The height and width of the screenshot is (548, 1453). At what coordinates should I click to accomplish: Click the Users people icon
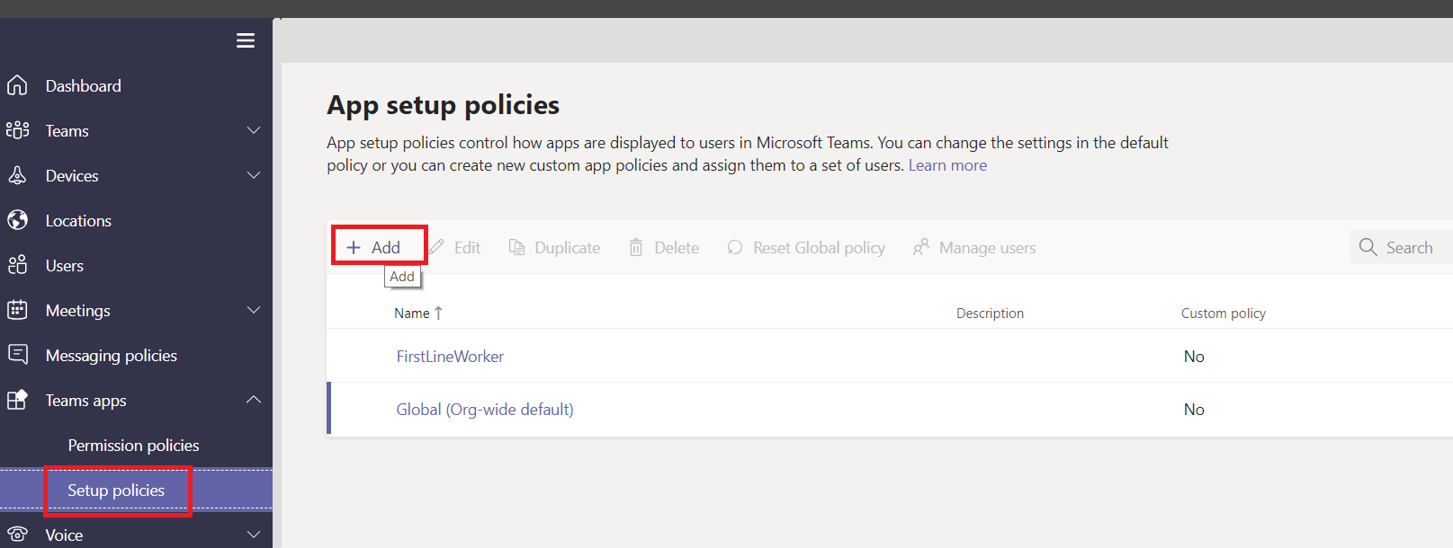17,265
